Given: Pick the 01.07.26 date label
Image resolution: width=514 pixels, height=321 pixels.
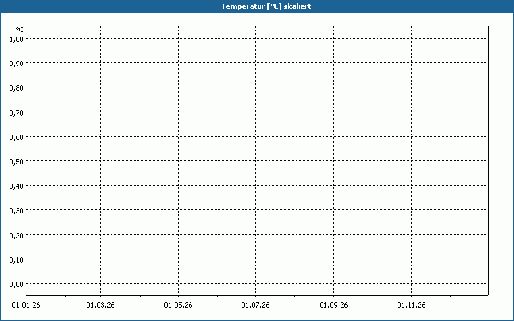Looking at the screenshot, I should (x=255, y=306).
